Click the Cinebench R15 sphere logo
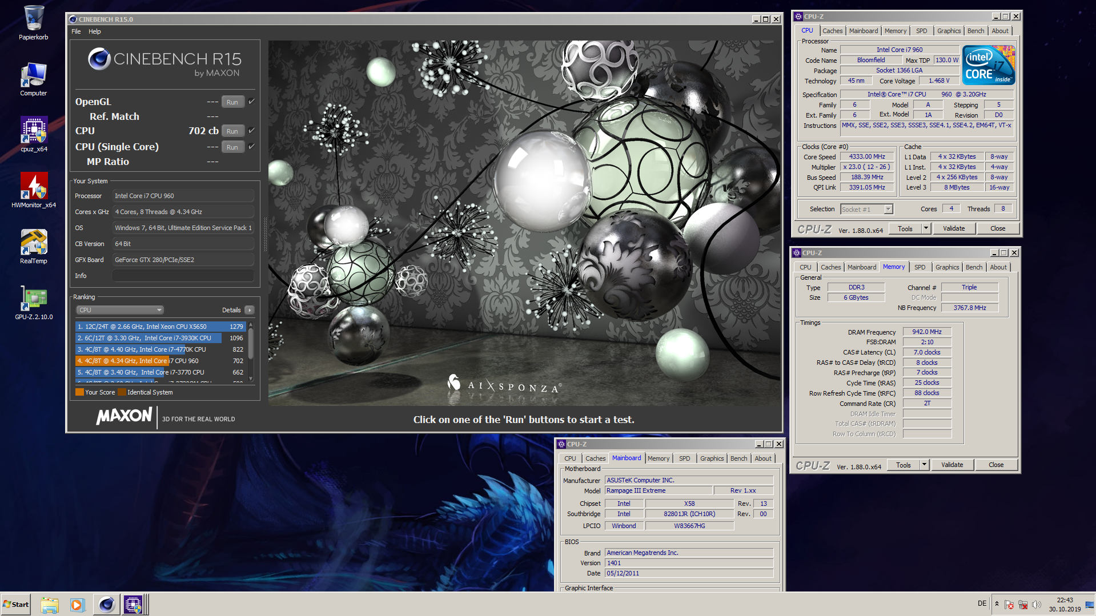The height and width of the screenshot is (616, 1096). click(99, 59)
